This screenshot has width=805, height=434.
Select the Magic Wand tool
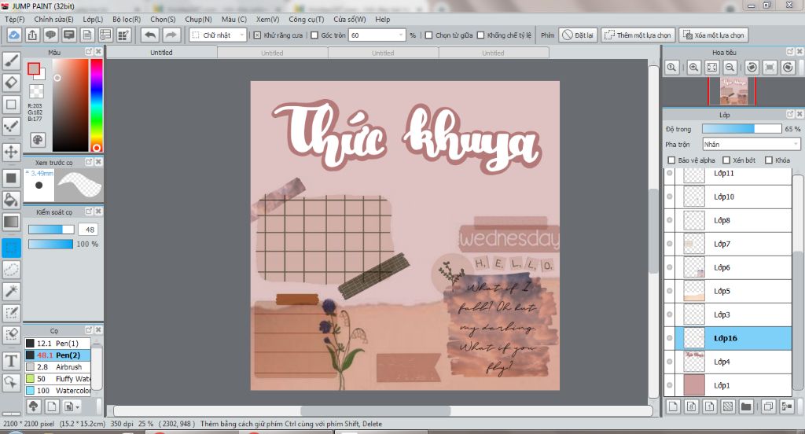pyautogui.click(x=11, y=291)
